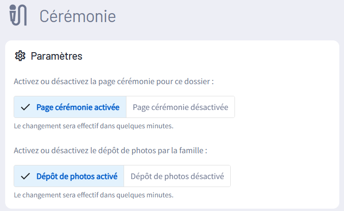Screen dimensions: 344x211
Task: Click checkmark icon beside Page cérémonie activée
Action: [25, 107]
